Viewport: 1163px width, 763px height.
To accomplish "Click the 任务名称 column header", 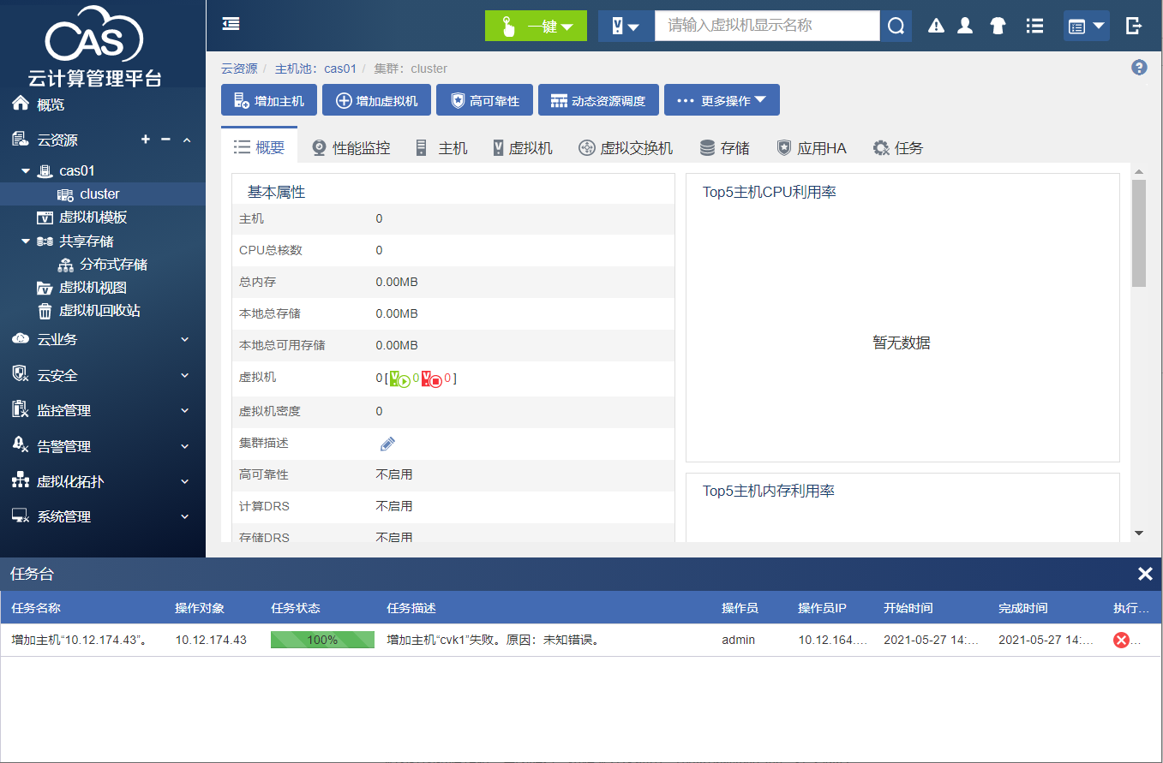I will [x=36, y=608].
